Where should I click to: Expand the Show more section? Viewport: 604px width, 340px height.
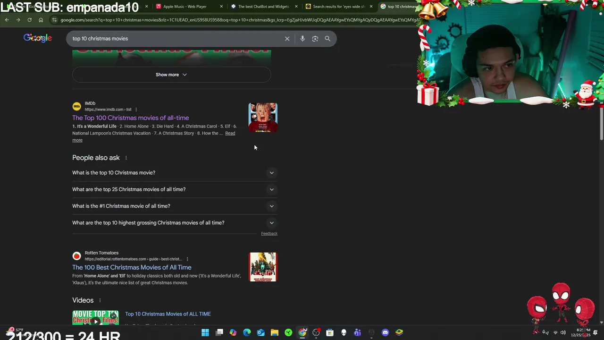(171, 75)
